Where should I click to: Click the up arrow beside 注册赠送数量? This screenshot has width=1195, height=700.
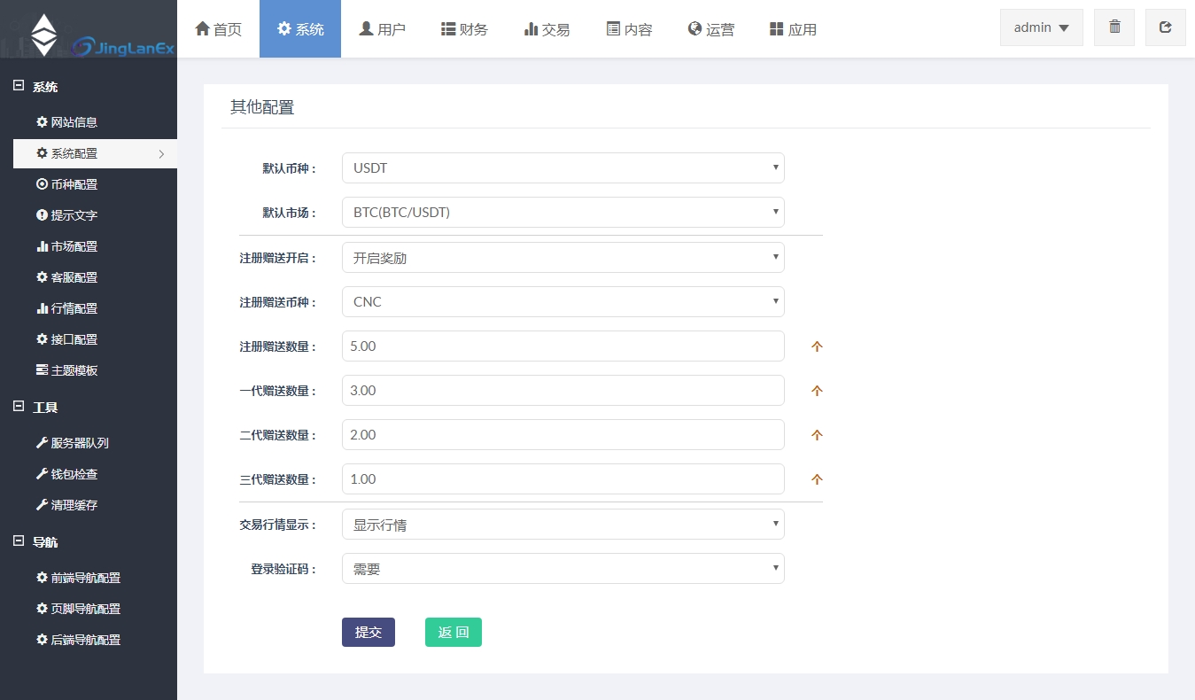click(817, 346)
